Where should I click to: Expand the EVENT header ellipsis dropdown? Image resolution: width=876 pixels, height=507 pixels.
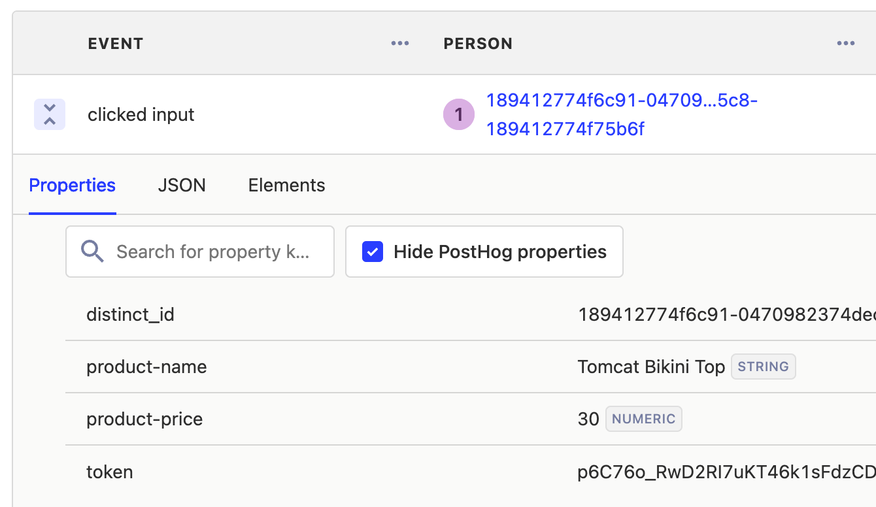399,43
